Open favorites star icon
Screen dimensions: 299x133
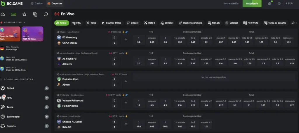[24, 14]
